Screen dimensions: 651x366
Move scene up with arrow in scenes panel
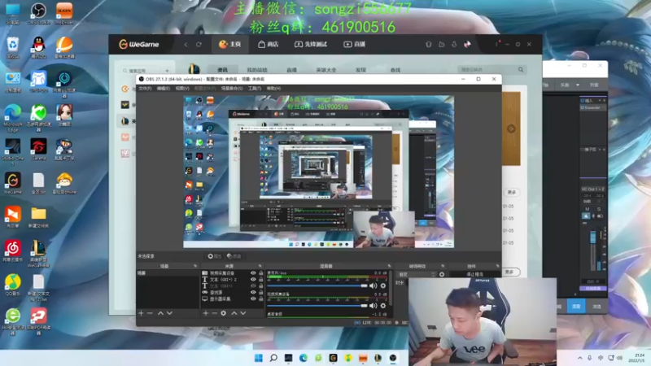(160, 313)
